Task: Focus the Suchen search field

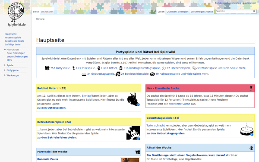Action: point(234,11)
